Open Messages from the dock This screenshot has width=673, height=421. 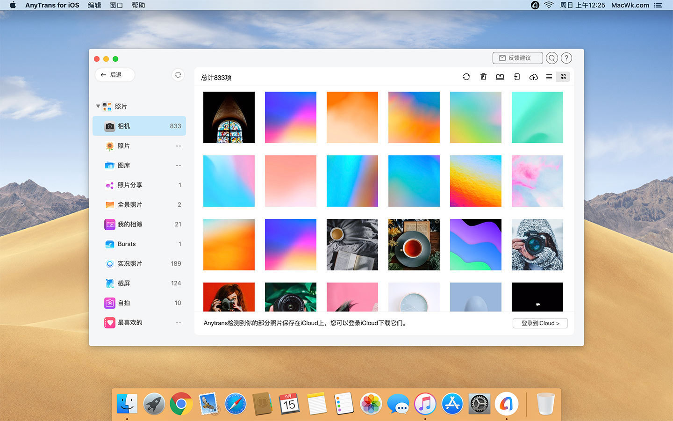398,404
